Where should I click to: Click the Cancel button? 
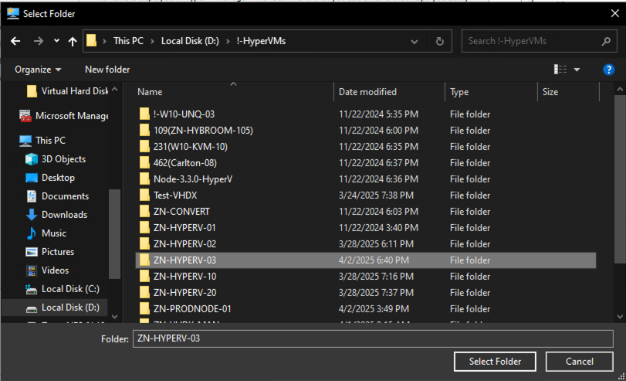pyautogui.click(x=579, y=361)
